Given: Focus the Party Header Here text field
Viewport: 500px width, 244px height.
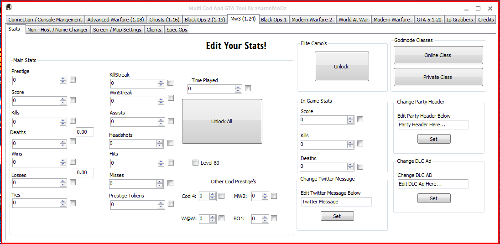Looking at the screenshot, I should [433, 125].
